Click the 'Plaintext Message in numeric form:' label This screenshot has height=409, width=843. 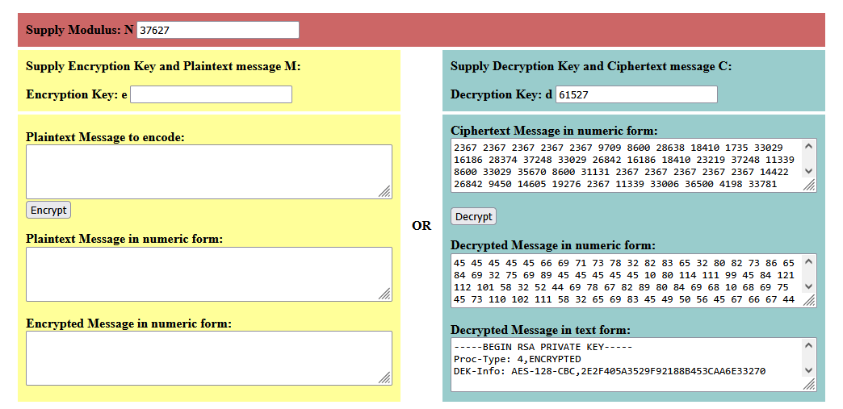click(124, 239)
